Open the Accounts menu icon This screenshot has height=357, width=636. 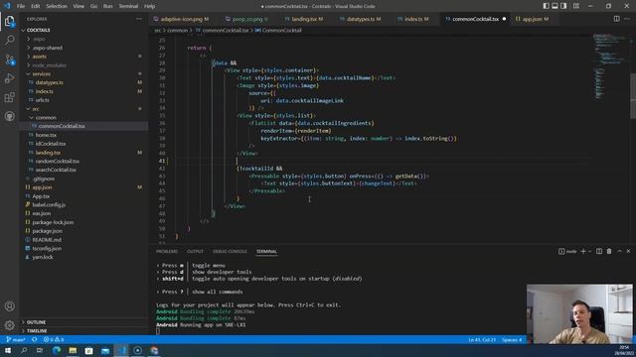point(9,306)
